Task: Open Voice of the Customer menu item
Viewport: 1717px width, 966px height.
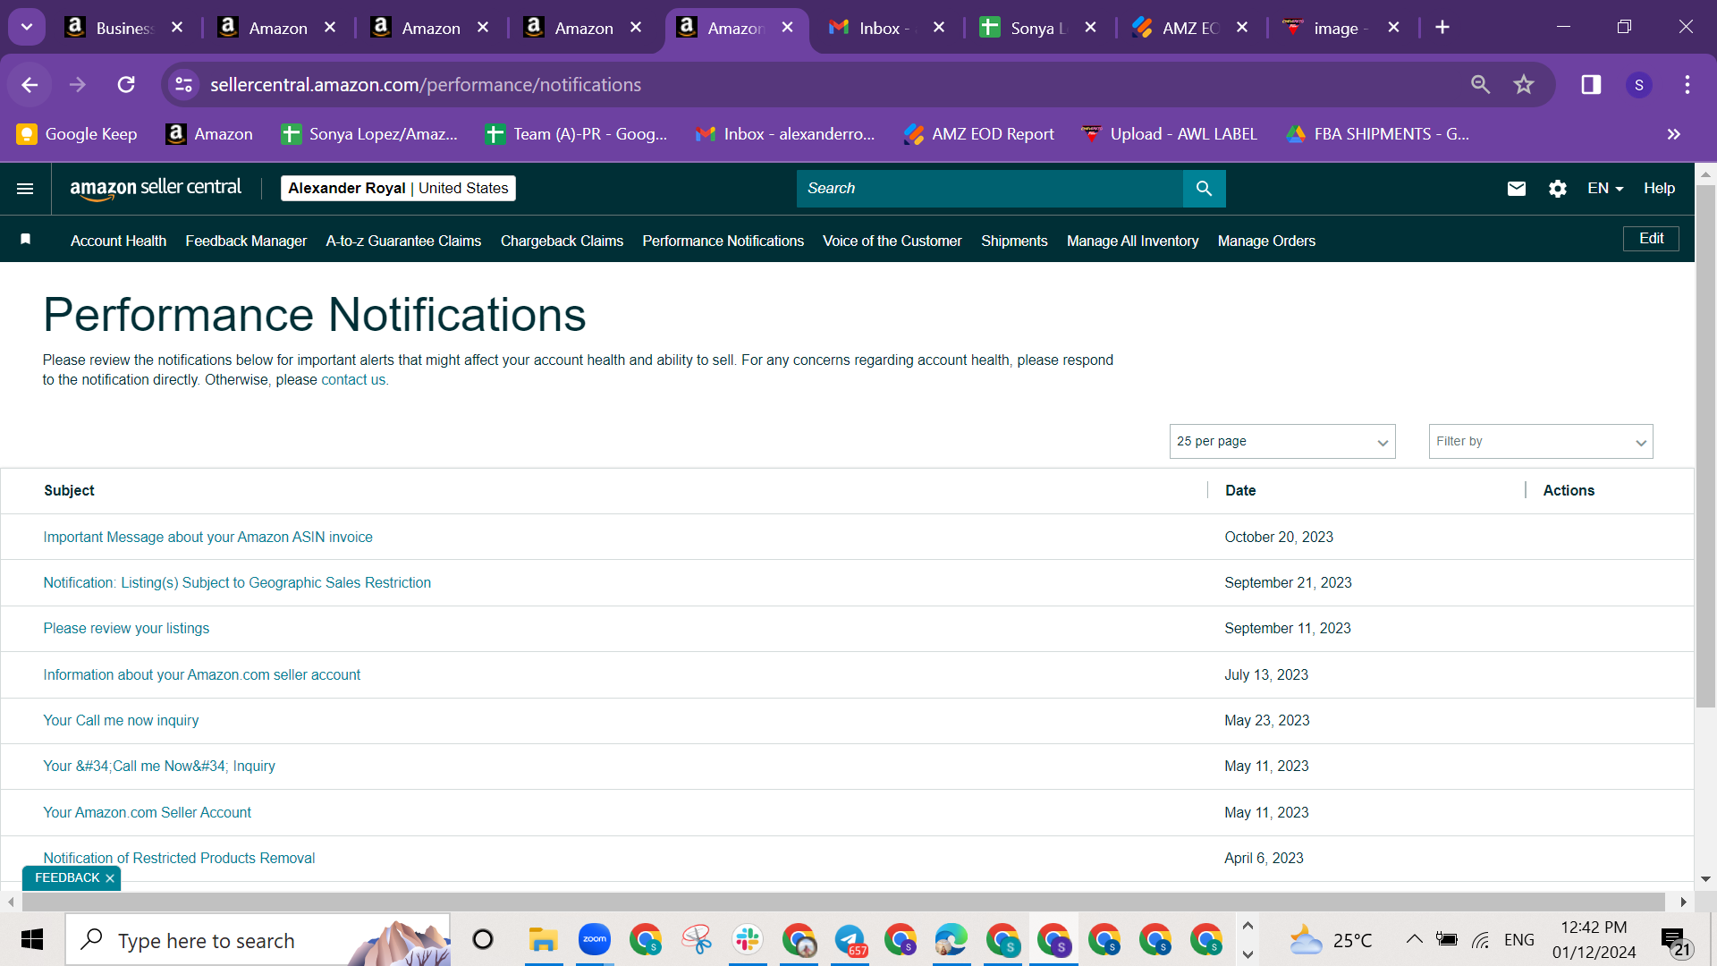Action: click(x=892, y=241)
